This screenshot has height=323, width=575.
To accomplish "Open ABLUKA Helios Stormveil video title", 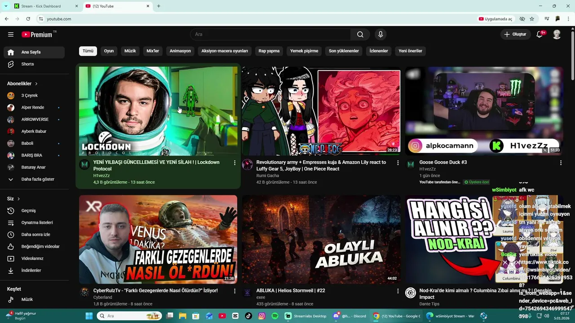I will 291,291.
